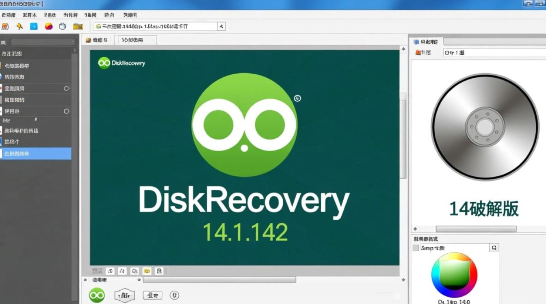
Task: Toggle the radio option next to the third sidebar entry
Action: coord(66,88)
